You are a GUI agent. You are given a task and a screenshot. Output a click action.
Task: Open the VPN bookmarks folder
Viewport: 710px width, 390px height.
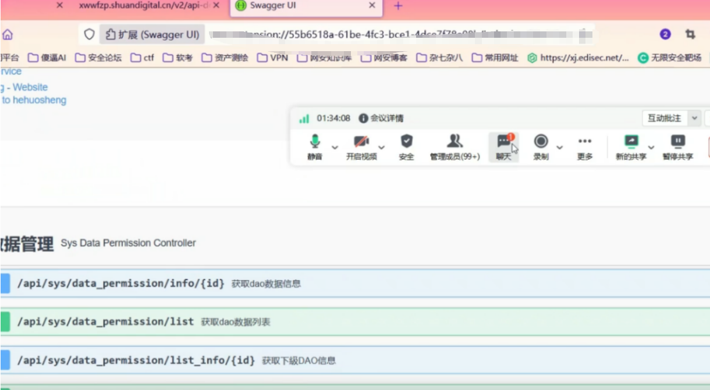(x=273, y=58)
